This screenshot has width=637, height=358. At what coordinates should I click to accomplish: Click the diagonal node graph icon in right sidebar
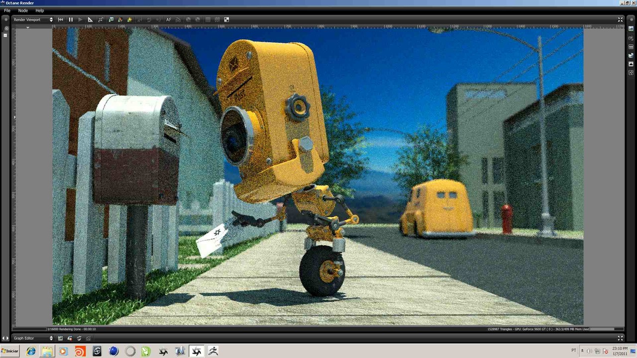tap(631, 73)
